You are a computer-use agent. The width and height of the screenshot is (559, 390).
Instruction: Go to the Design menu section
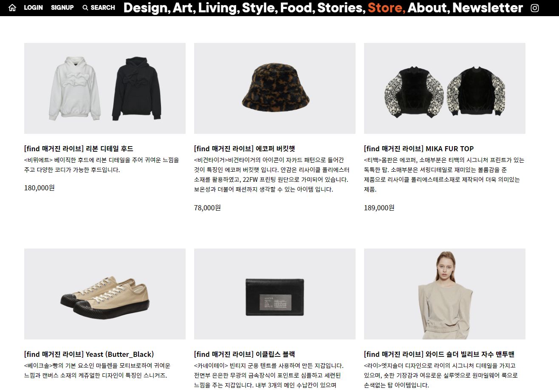click(147, 8)
